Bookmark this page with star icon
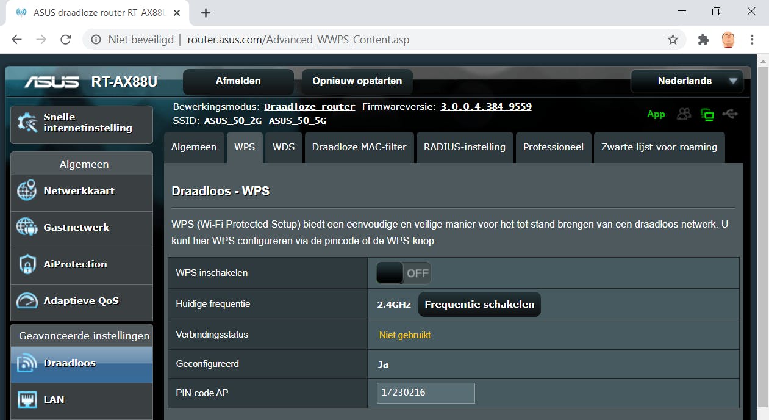Image resolution: width=769 pixels, height=420 pixels. coord(673,40)
